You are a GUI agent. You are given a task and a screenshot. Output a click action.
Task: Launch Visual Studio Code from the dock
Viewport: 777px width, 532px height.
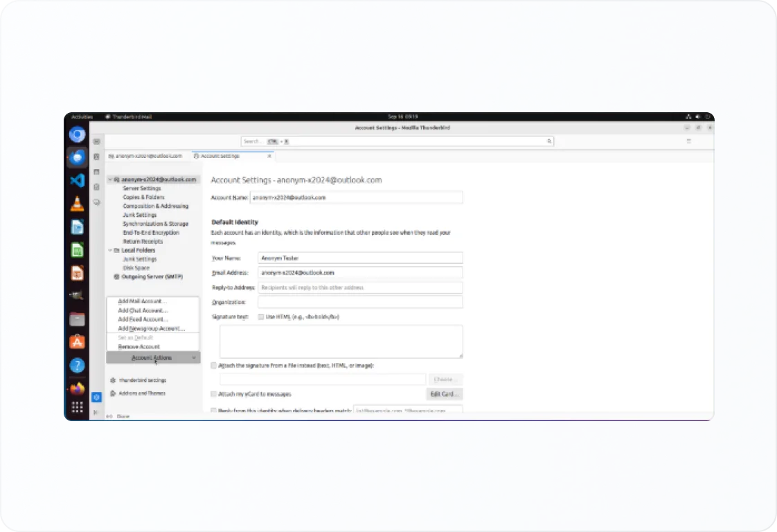point(77,181)
